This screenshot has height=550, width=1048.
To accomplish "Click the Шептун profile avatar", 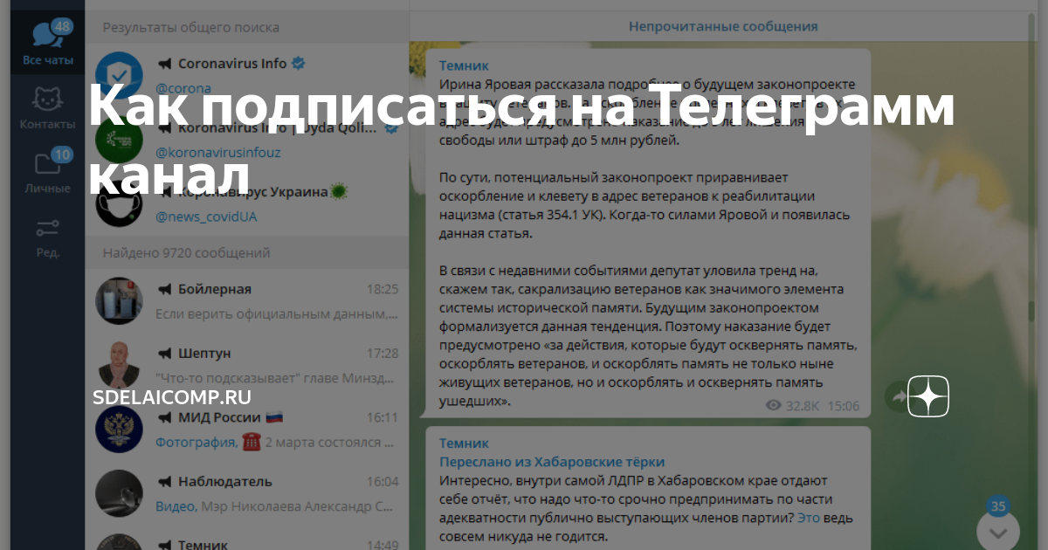I will point(119,365).
